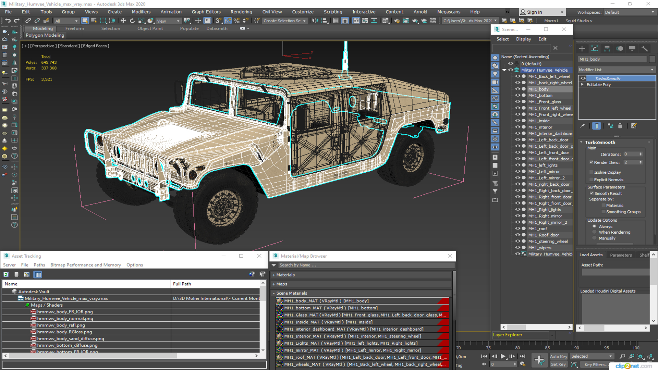Open Display menu in Scene Explorer

tap(523, 39)
